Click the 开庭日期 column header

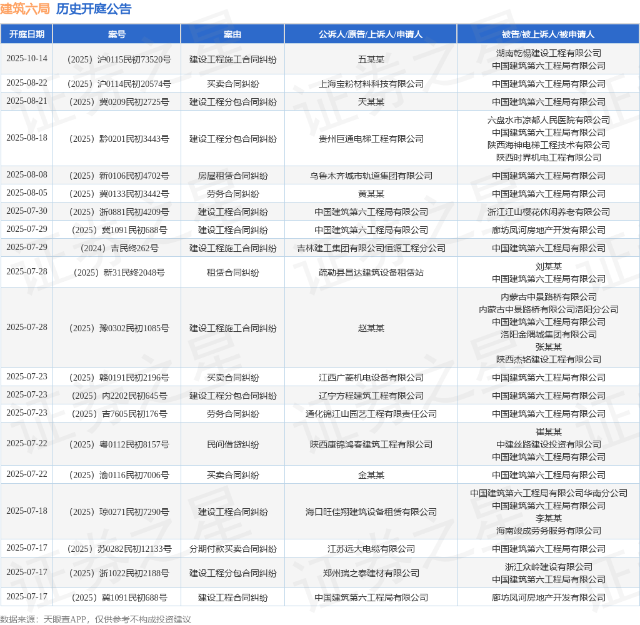click(x=26, y=34)
